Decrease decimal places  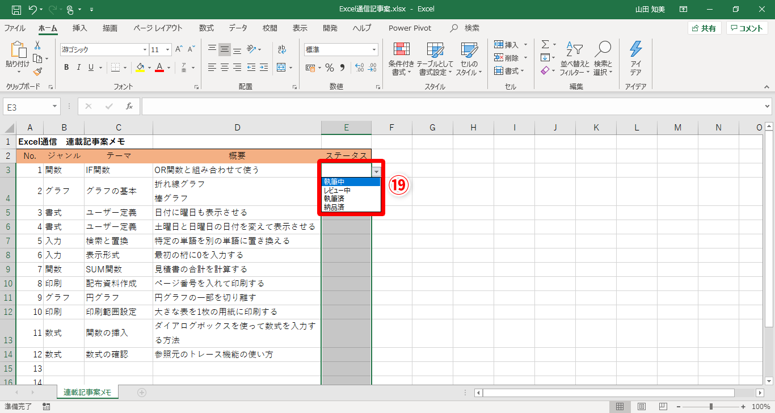pyautogui.click(x=372, y=68)
